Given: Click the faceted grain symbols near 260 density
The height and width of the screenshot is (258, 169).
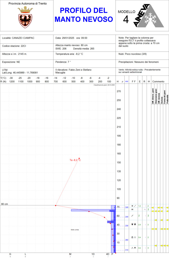Looking at the screenshot, I should 133,237.
